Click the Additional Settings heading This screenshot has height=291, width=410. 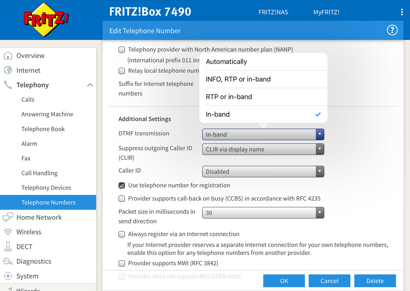(x=145, y=119)
